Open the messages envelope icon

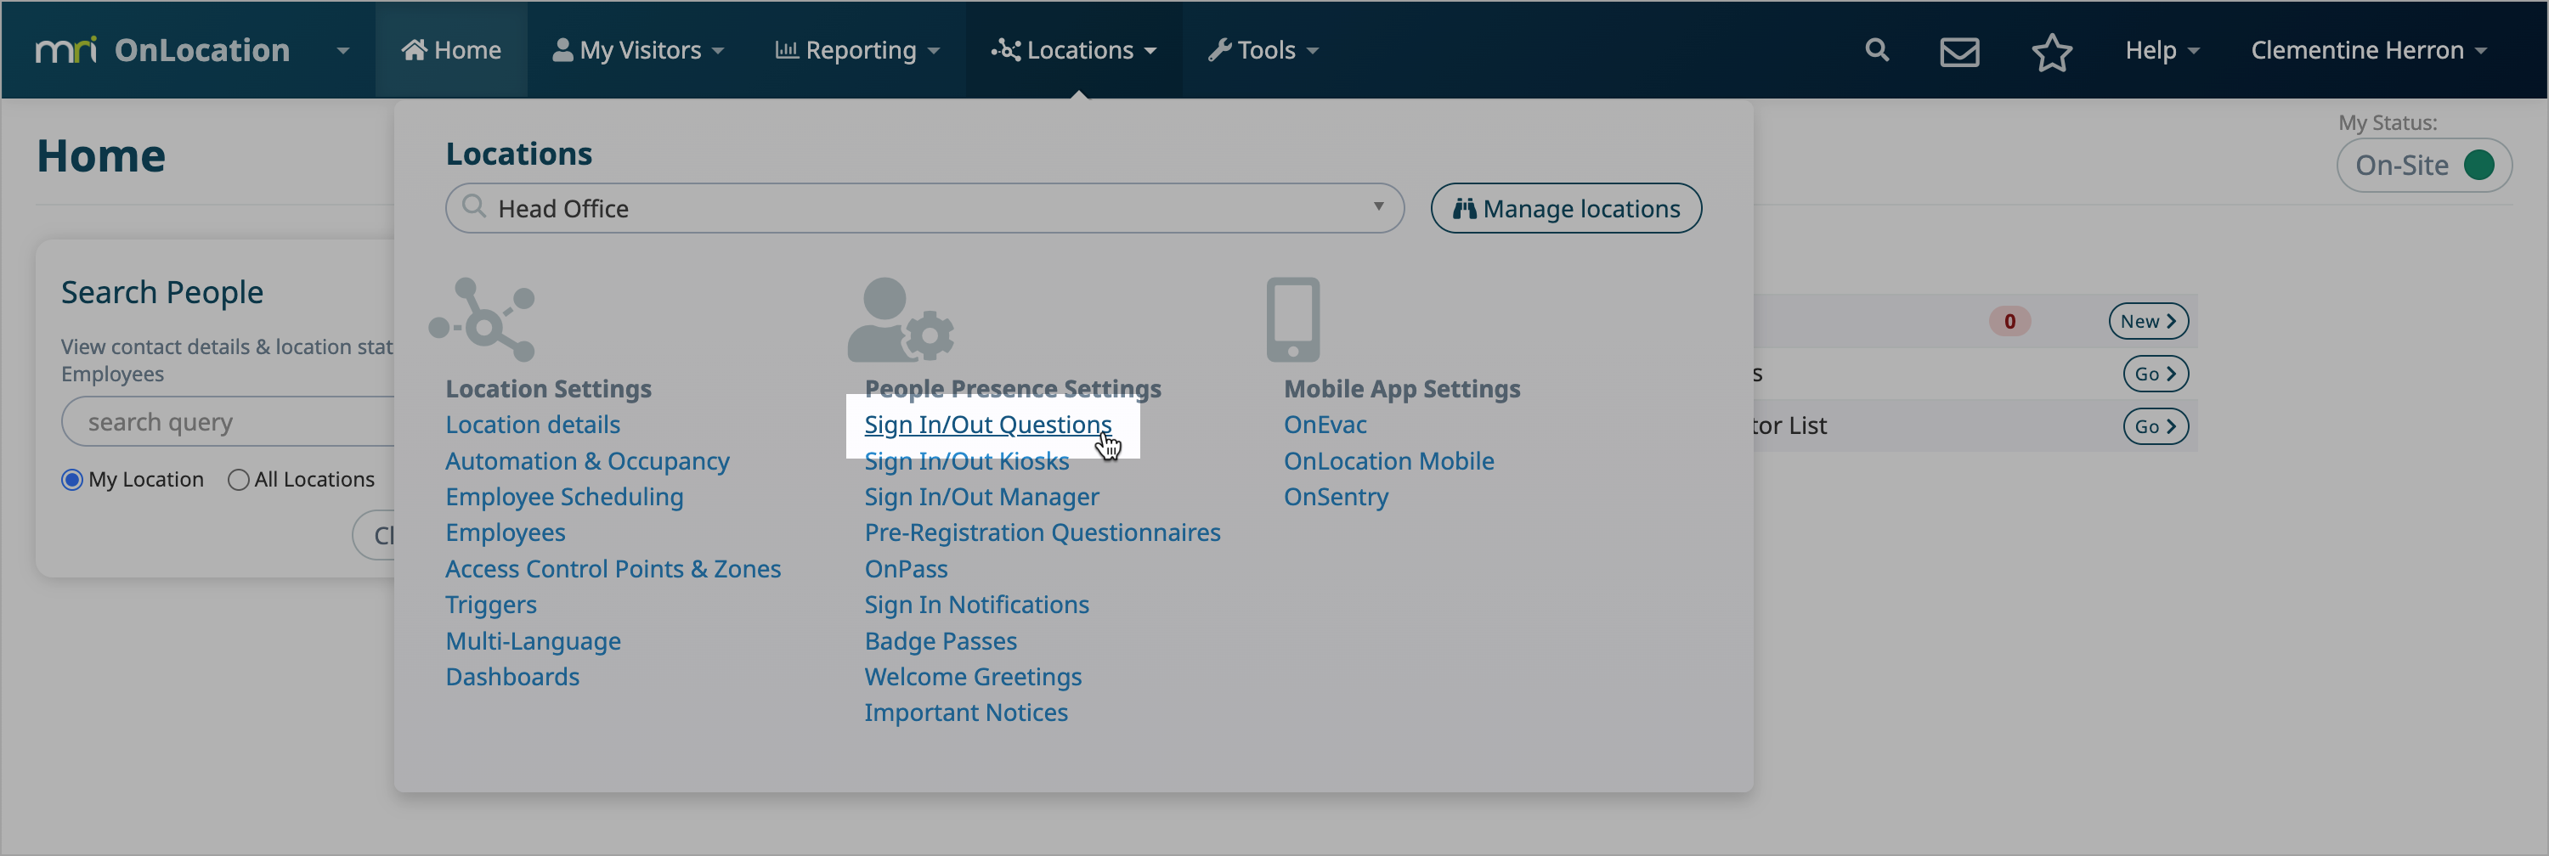click(1959, 52)
